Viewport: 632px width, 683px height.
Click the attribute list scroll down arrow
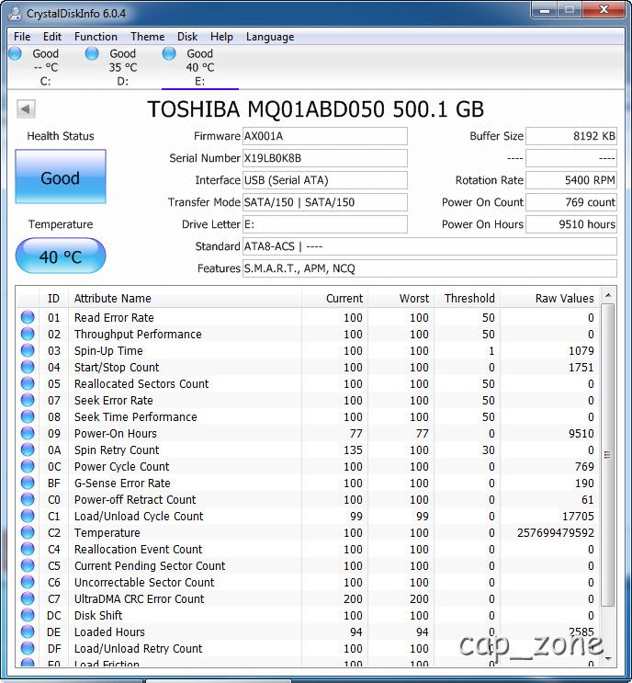[608, 658]
